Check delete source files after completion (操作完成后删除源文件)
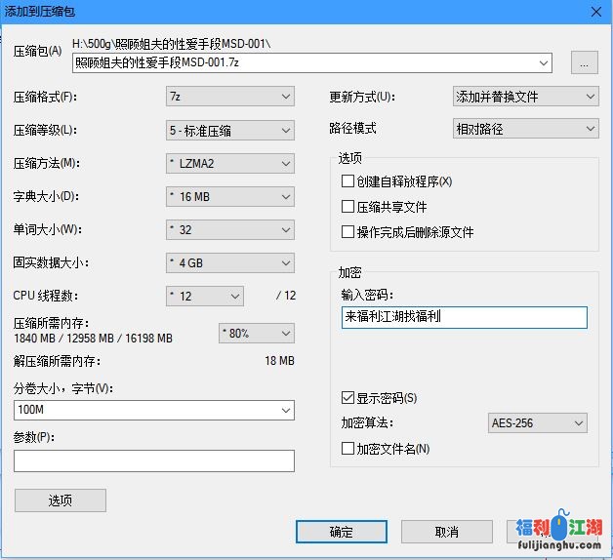Screen dimensions: 613x560 click(x=347, y=232)
